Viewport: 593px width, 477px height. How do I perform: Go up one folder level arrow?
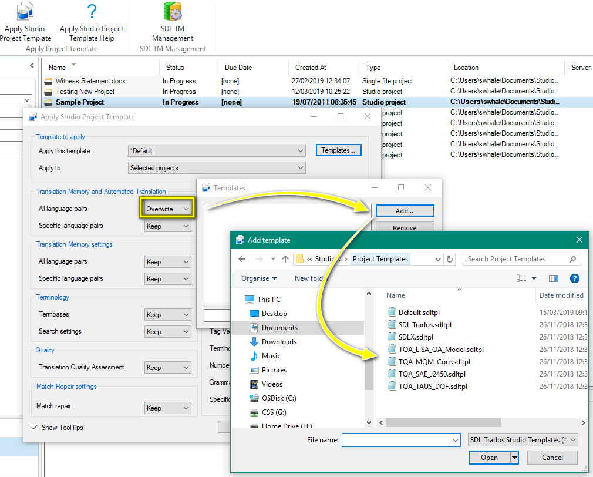pyautogui.click(x=285, y=259)
